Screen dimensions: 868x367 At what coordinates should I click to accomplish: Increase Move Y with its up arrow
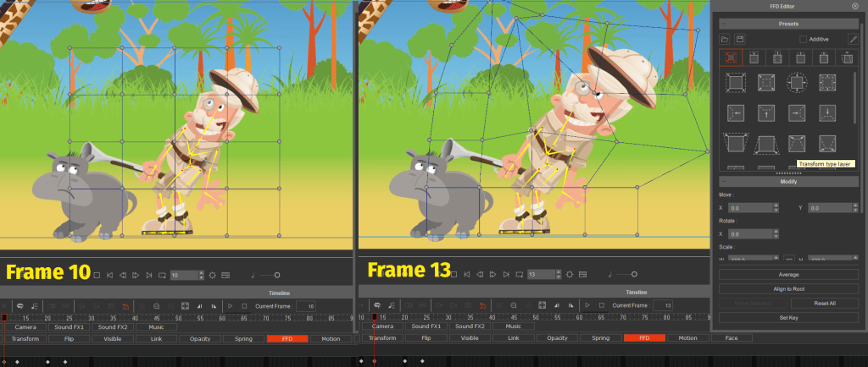click(x=854, y=205)
